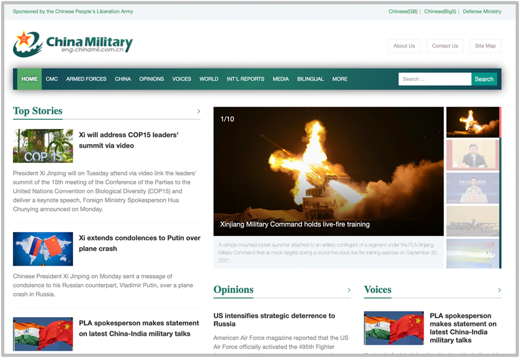Open the WORLD navigation item
Viewport: 520px width, 358px height.
tap(209, 79)
